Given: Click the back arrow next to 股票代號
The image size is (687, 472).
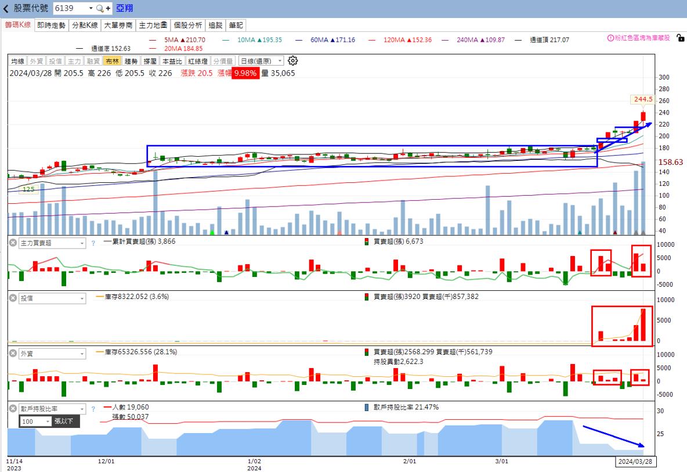Looking at the screenshot, I should tap(6, 8).
